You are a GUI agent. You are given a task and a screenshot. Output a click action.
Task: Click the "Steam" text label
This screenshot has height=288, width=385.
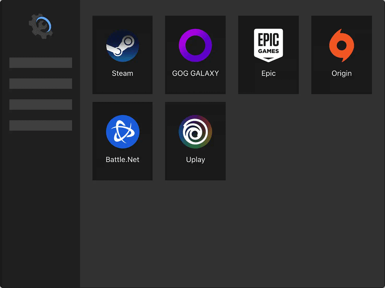(123, 73)
